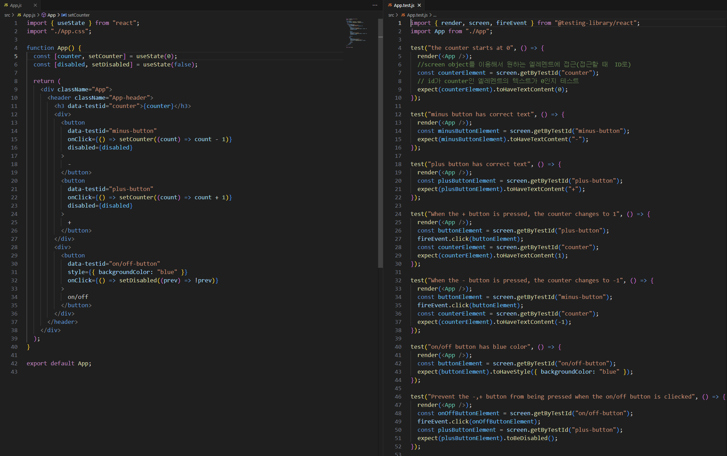Image resolution: width=727 pixels, height=456 pixels.
Task: Click the setDisabled !prev onClick line
Action: click(x=143, y=280)
